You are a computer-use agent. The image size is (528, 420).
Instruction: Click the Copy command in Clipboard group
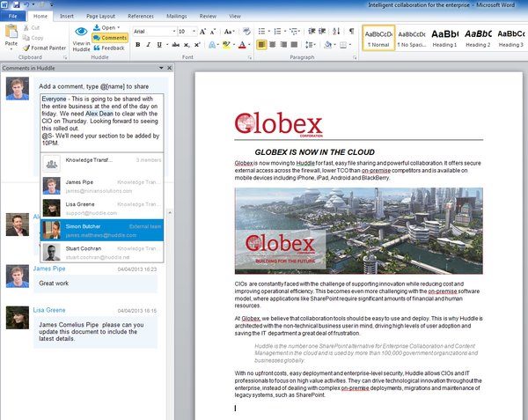(x=35, y=38)
